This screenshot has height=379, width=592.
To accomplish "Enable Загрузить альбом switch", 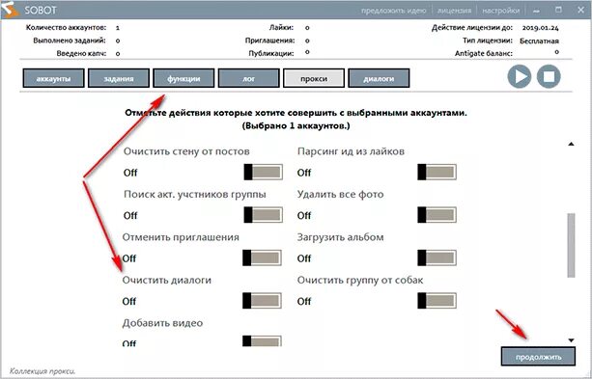I will click(437, 257).
